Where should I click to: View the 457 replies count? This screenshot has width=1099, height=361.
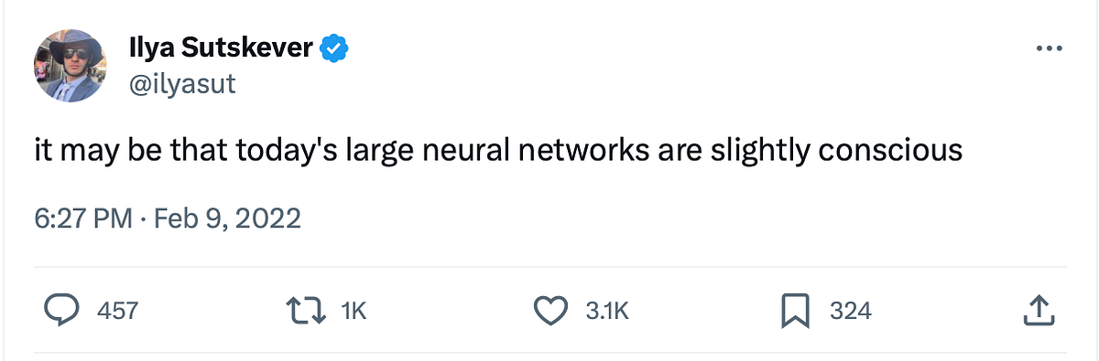(117, 311)
